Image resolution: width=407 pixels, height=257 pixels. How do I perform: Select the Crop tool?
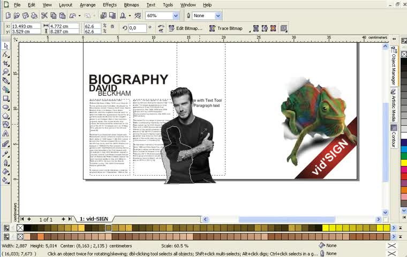(6, 63)
